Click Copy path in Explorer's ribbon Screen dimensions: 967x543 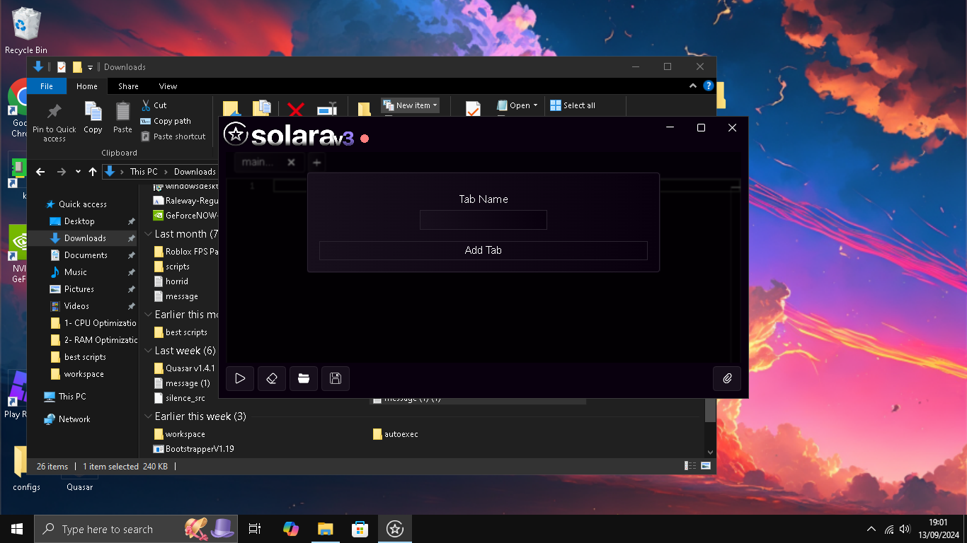click(x=166, y=121)
